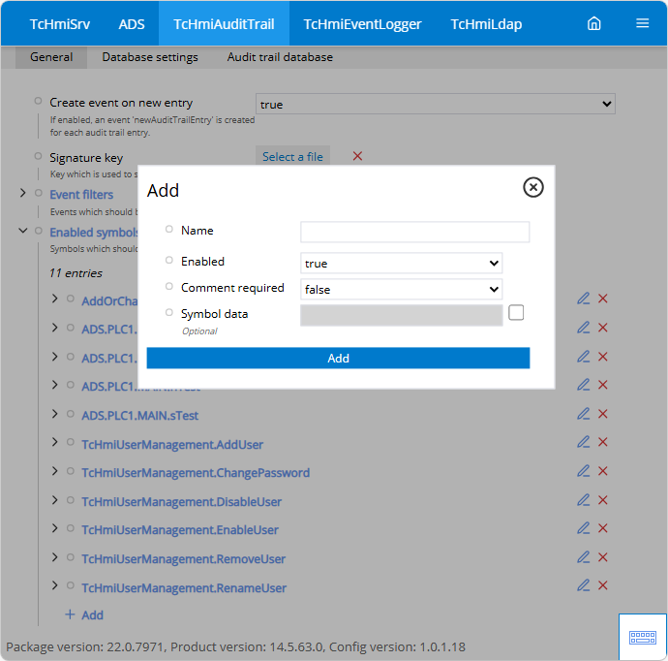
Task: Delete the TcHmiUserManagement.RemoveUser entry
Action: coord(602,557)
